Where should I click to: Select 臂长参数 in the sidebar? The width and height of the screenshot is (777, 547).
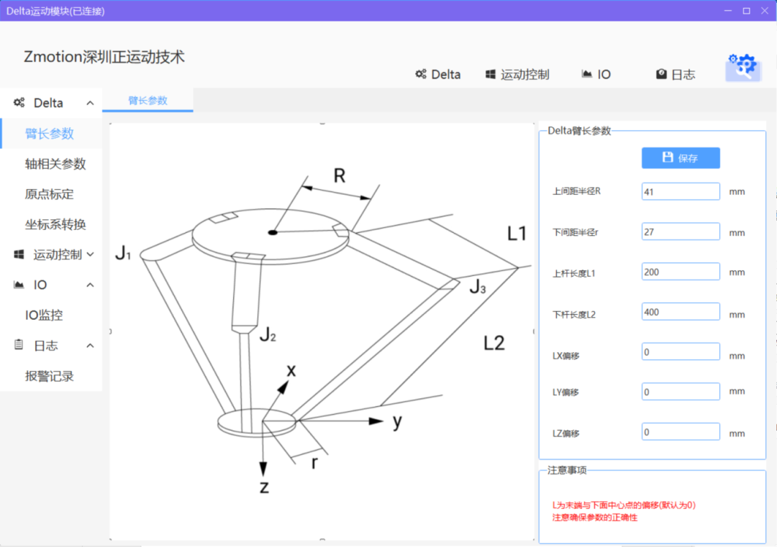click(52, 133)
